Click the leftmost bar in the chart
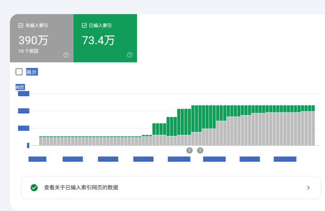 41,141
